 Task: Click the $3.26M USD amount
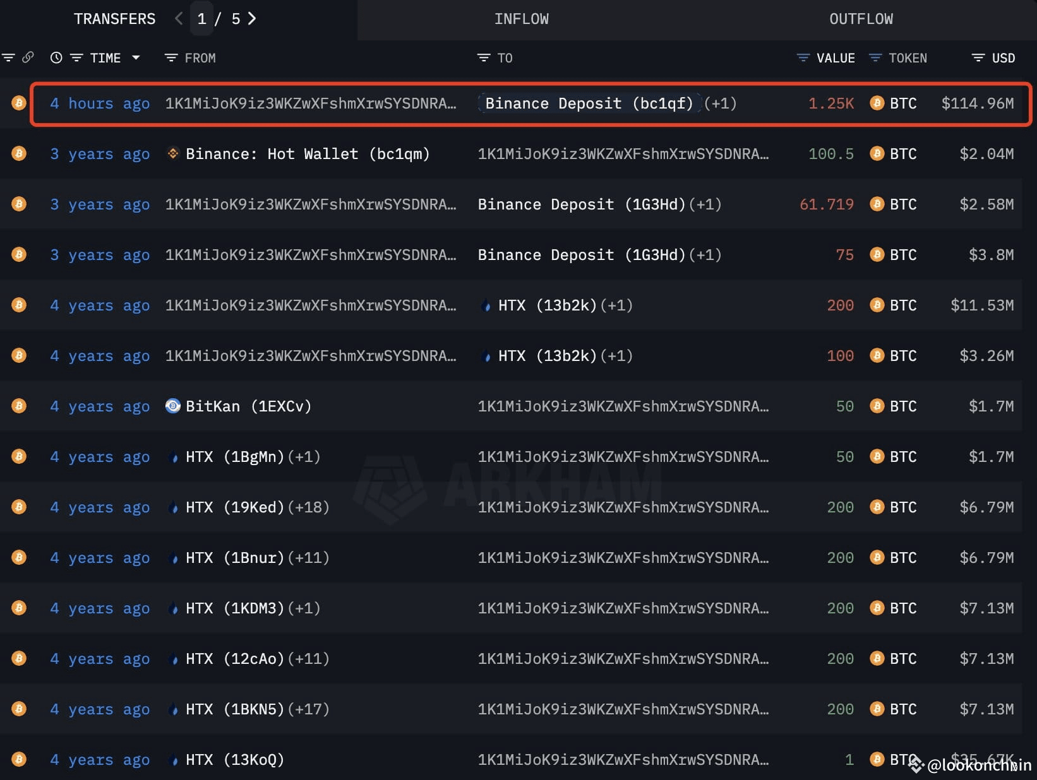[x=986, y=356]
